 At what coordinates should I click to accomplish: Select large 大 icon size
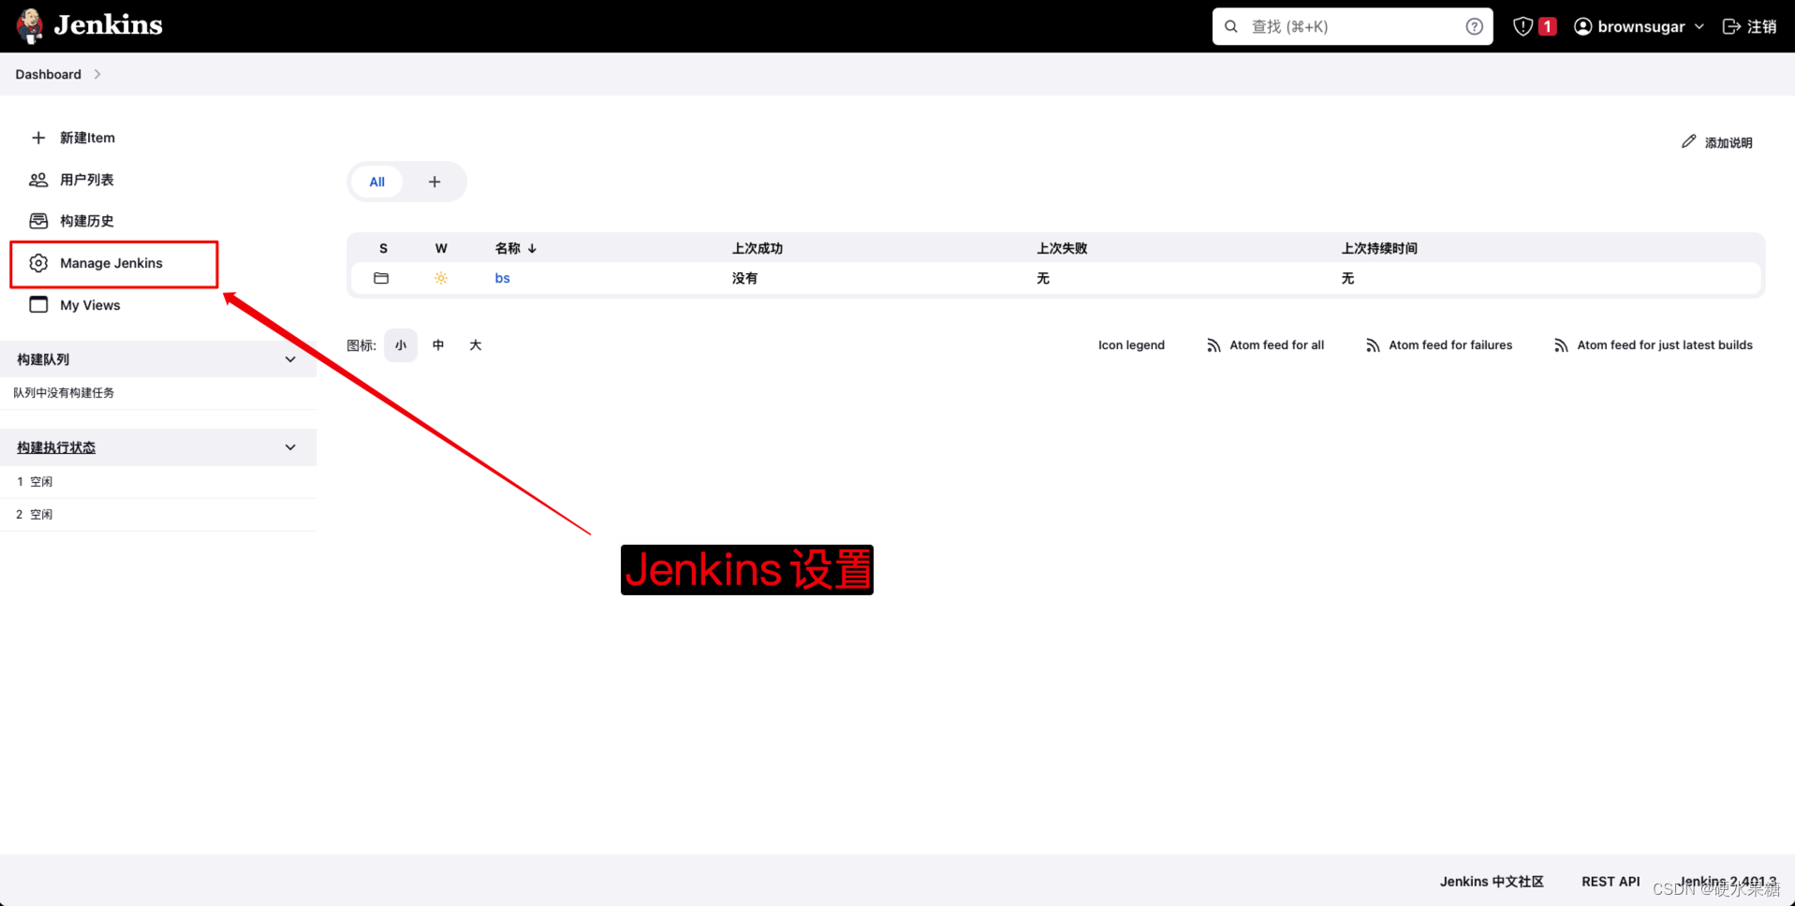tap(476, 345)
